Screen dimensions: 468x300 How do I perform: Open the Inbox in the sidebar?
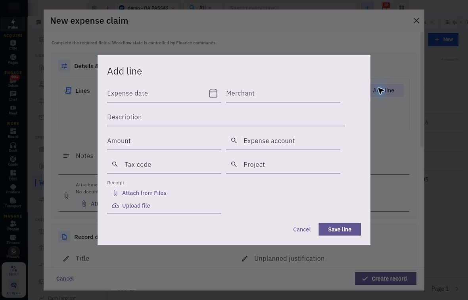[13, 82]
